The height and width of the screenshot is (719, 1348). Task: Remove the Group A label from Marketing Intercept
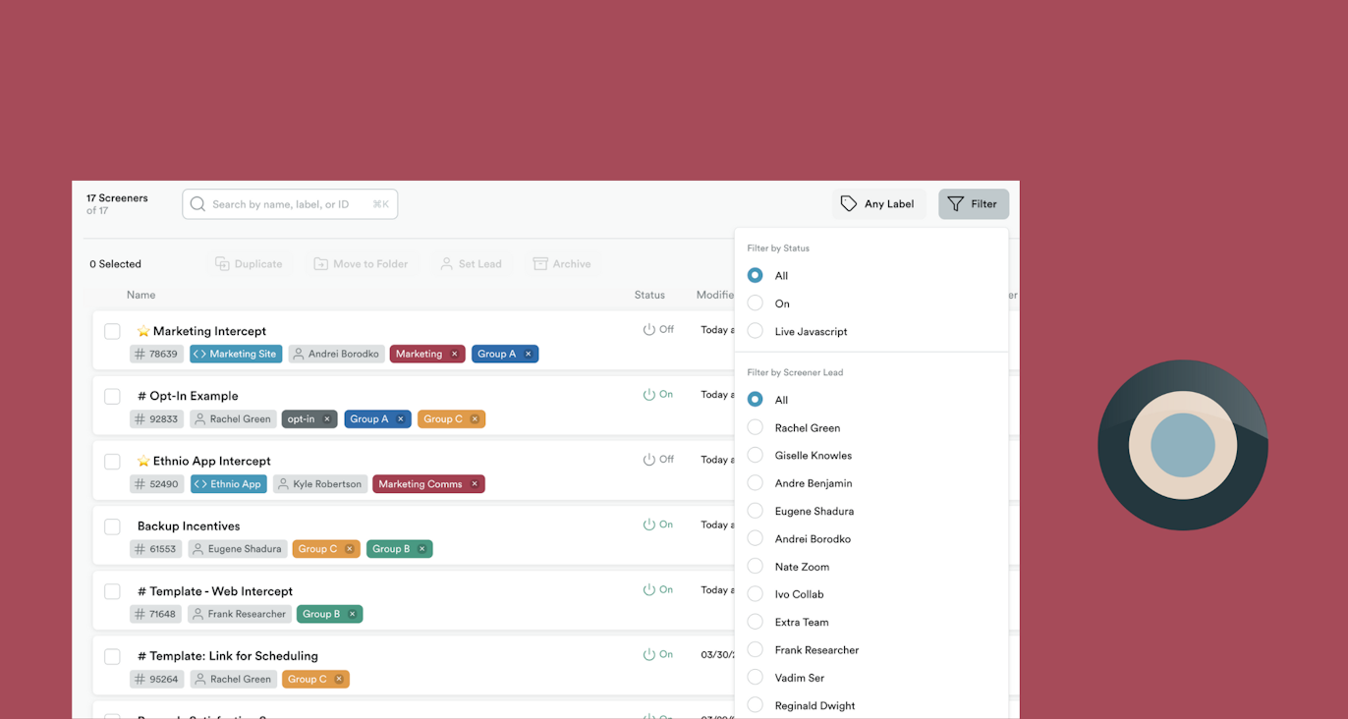click(528, 354)
